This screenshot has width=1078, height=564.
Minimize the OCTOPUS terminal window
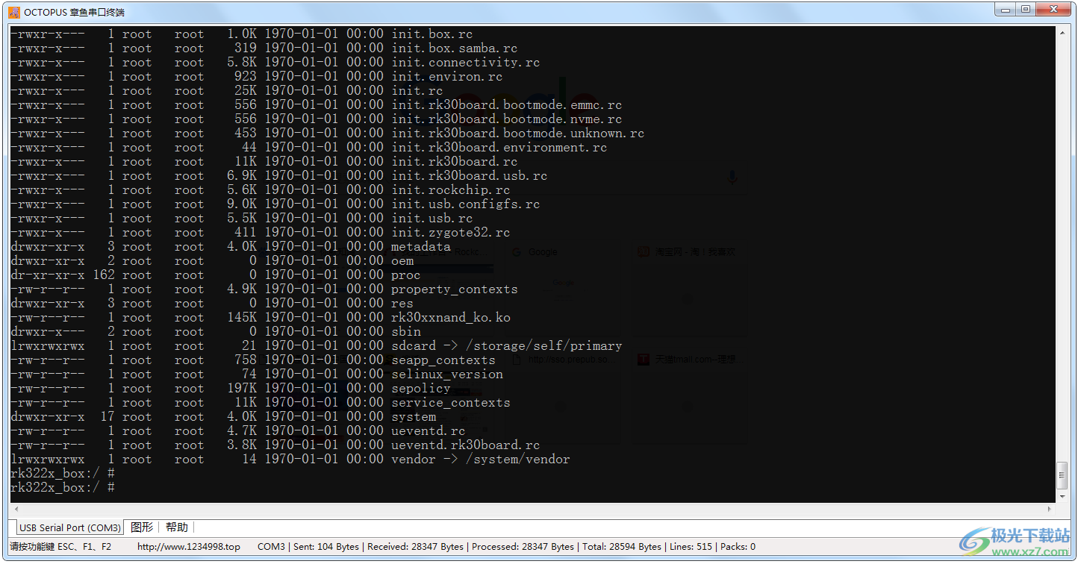coord(1007,10)
